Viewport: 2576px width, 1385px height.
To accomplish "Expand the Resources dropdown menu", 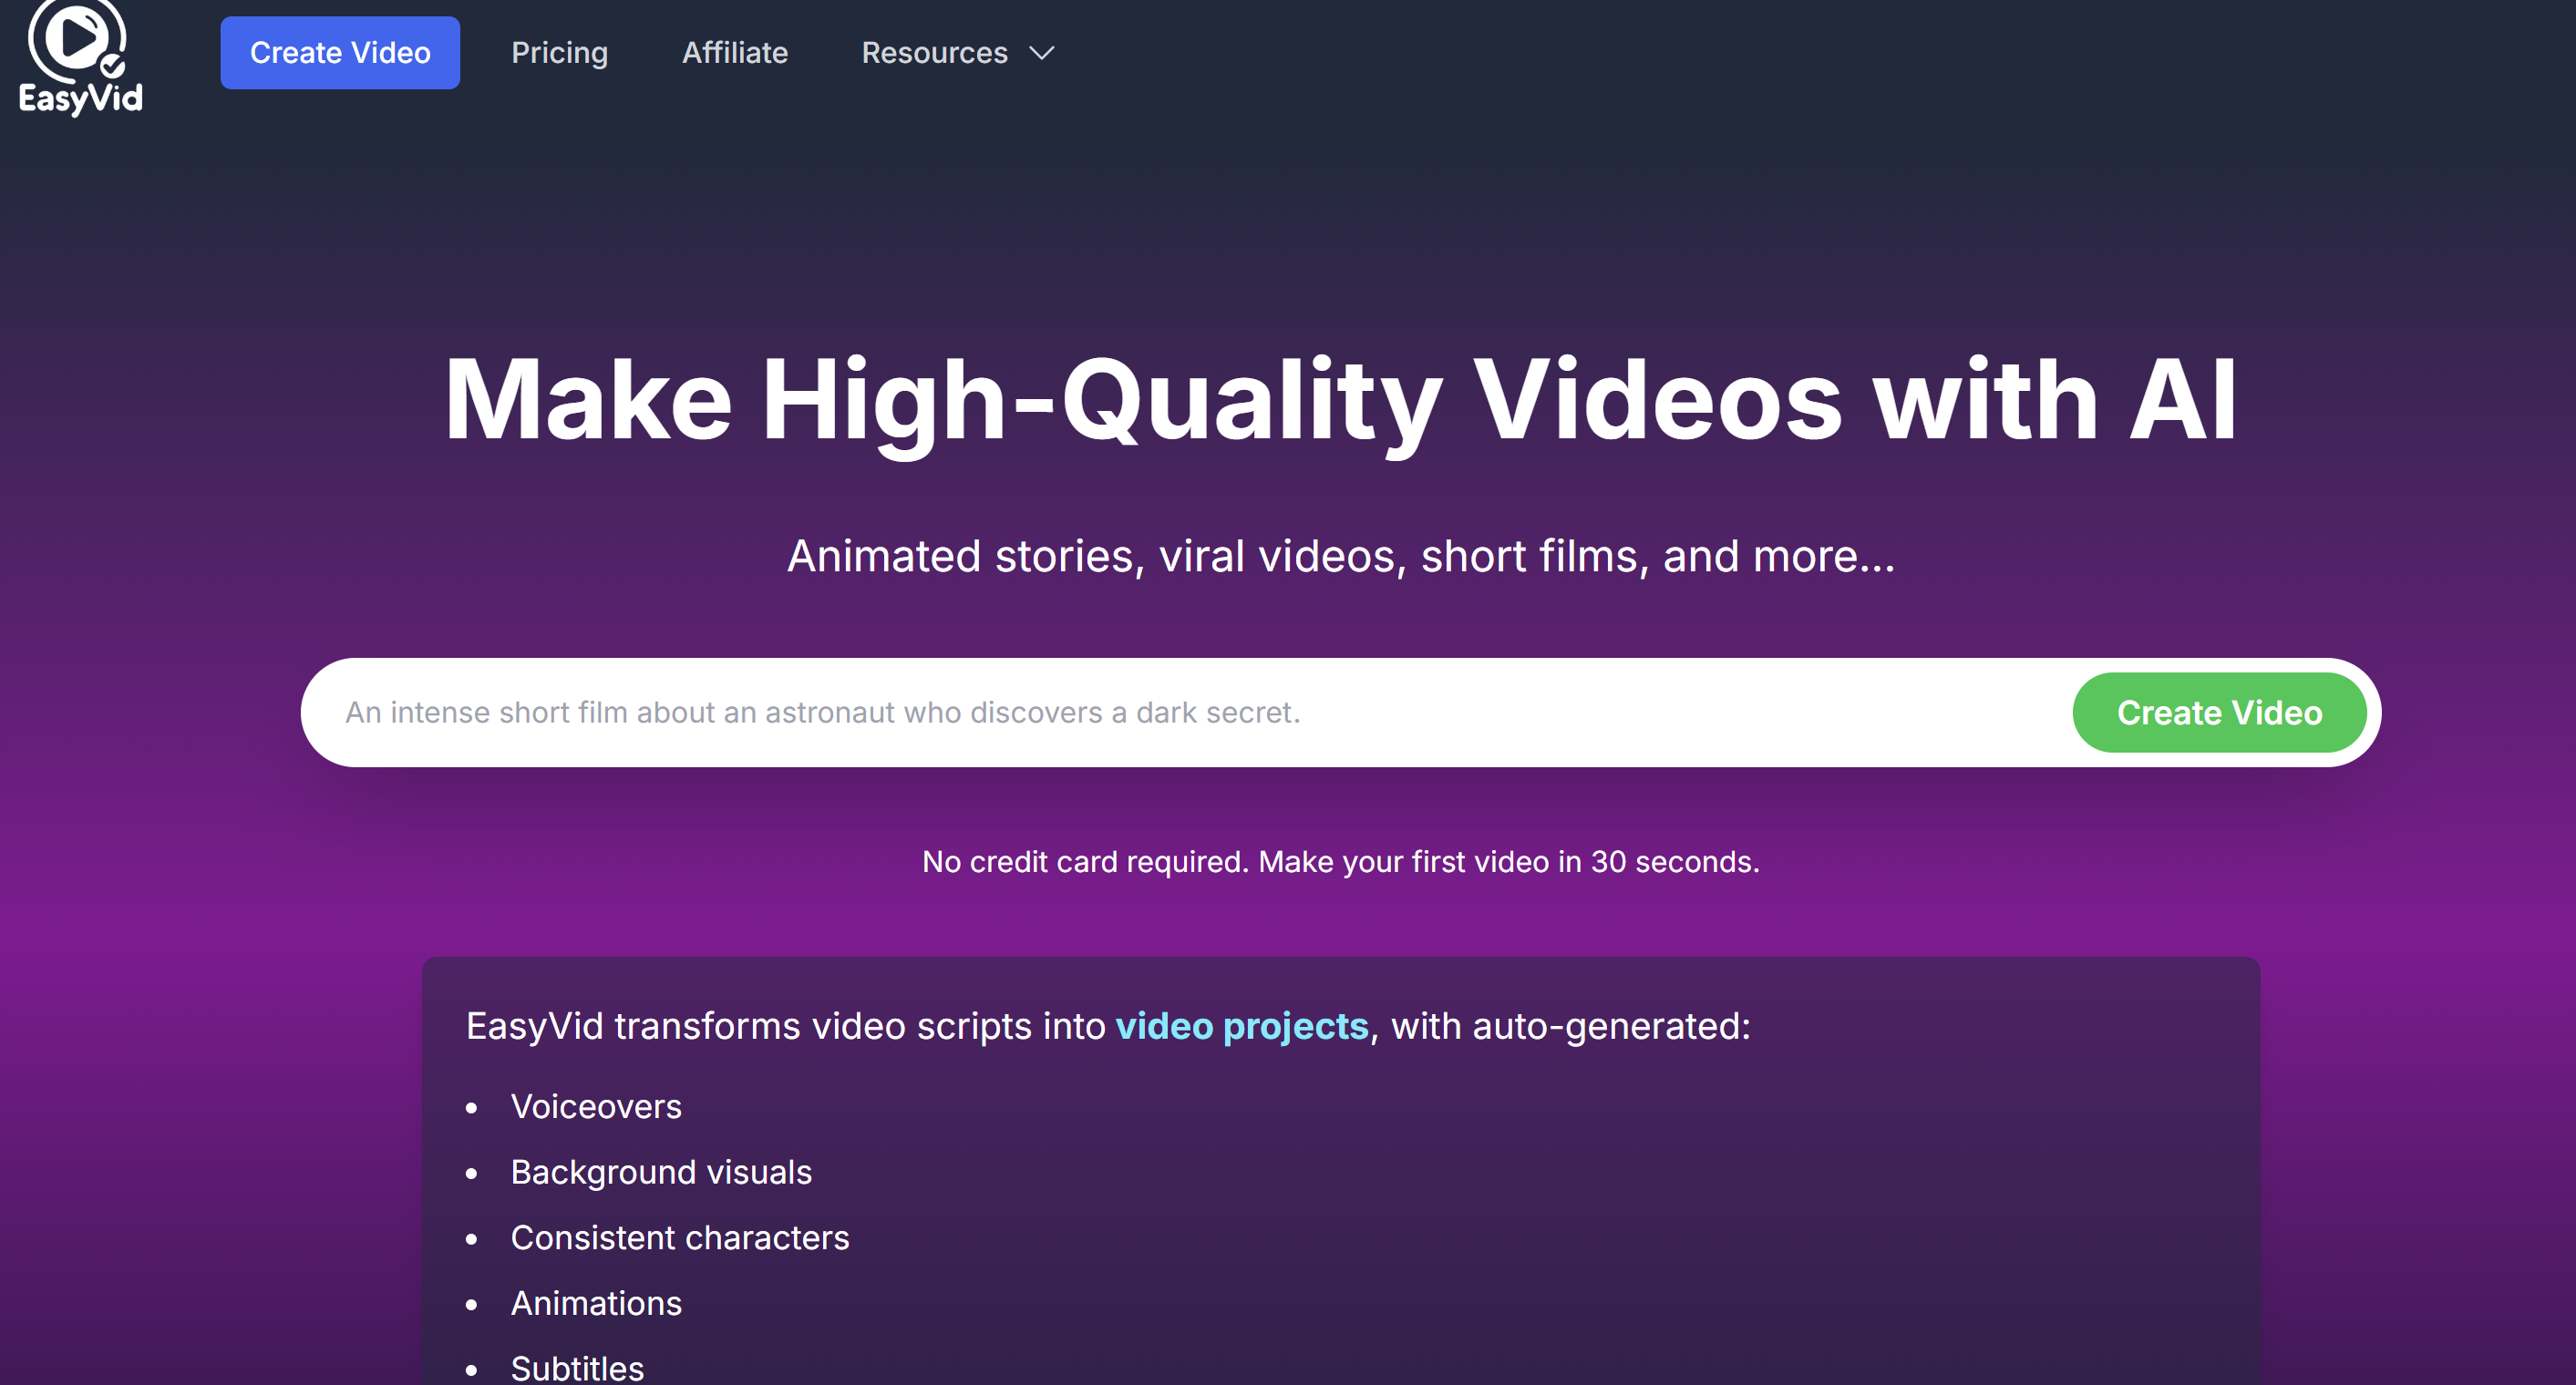I will pos(958,53).
